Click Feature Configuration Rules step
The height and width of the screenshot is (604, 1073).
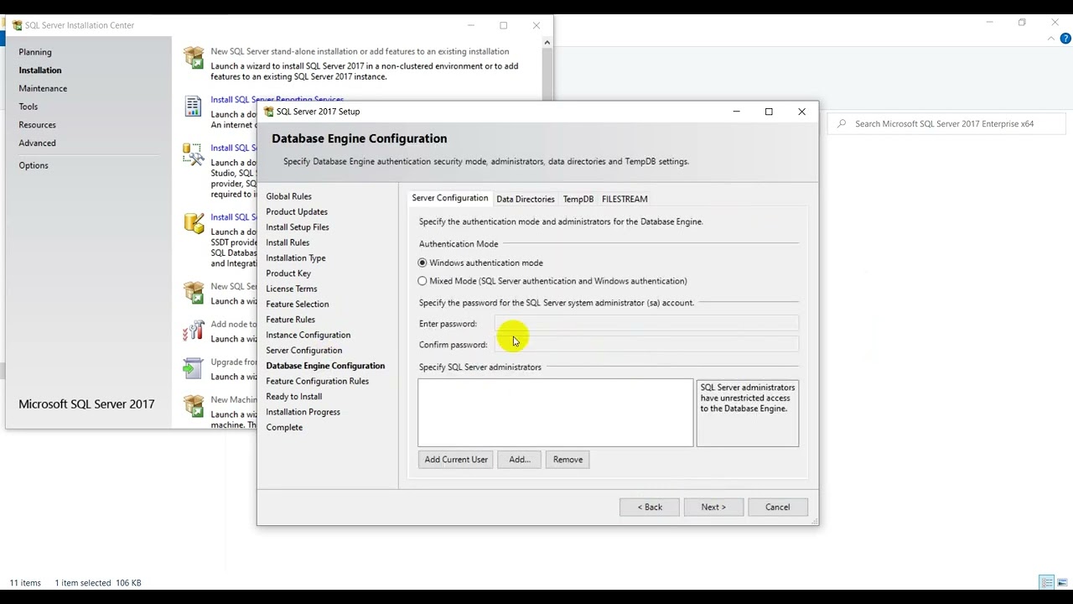[x=318, y=381]
